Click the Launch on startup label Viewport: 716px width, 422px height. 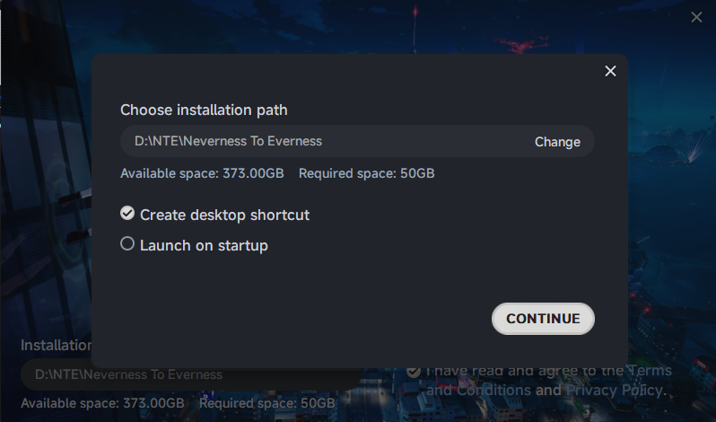coord(204,245)
